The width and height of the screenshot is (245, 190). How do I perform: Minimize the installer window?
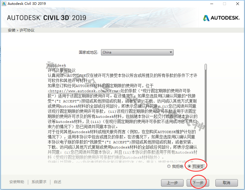212,4
